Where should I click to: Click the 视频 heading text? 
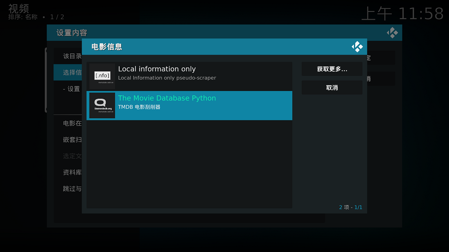19,8
